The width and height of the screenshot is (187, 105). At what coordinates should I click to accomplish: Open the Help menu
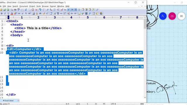(67, 6)
